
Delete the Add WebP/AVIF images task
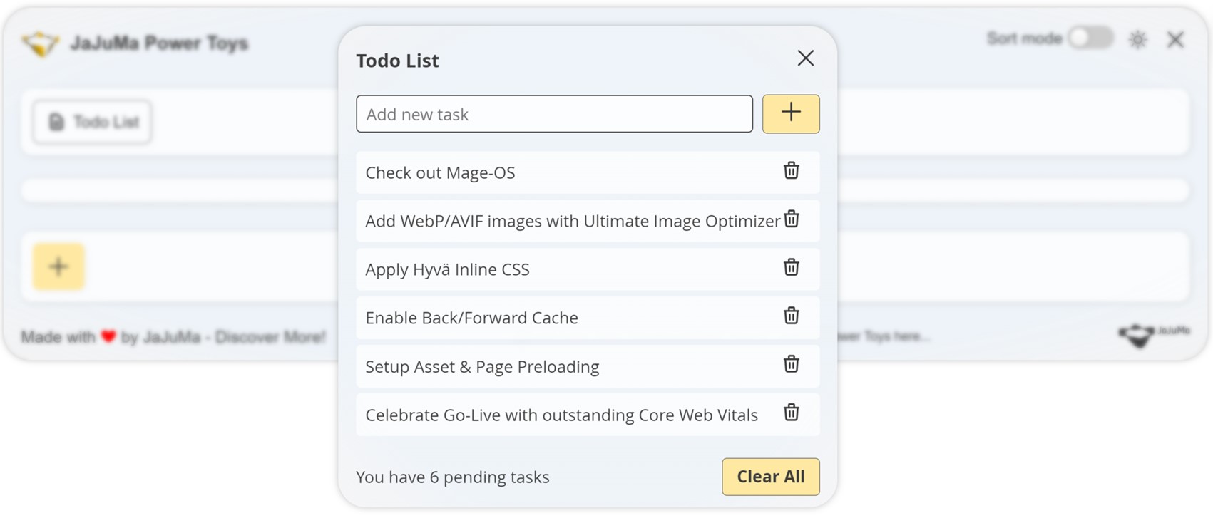pos(791,219)
